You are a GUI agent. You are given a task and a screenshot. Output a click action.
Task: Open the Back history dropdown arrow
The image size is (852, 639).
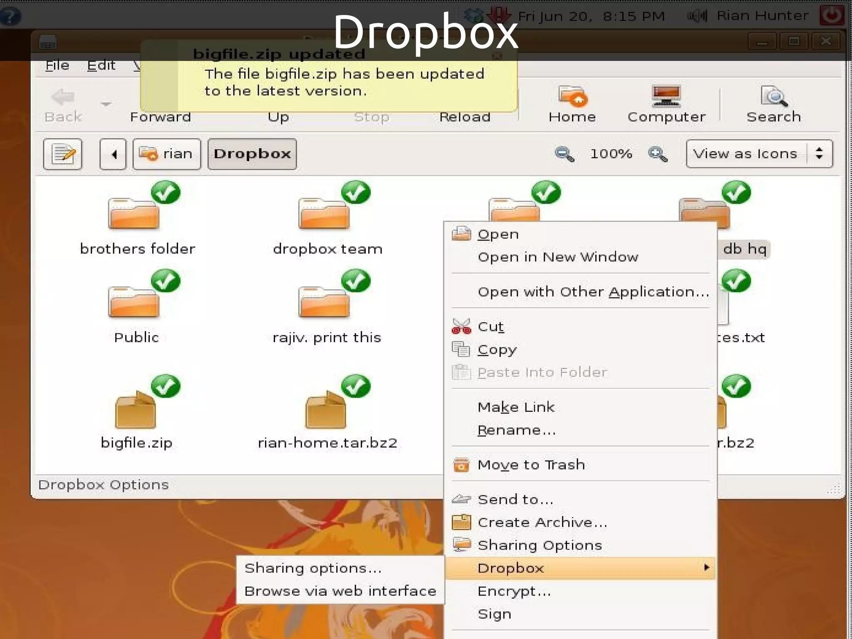(106, 103)
